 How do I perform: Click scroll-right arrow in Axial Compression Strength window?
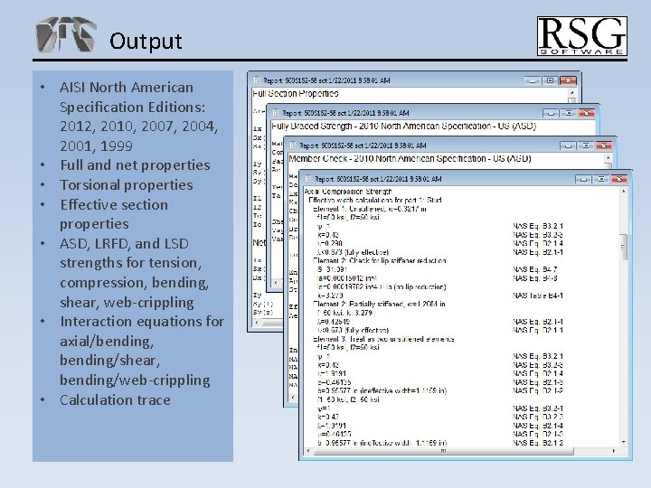[614, 451]
